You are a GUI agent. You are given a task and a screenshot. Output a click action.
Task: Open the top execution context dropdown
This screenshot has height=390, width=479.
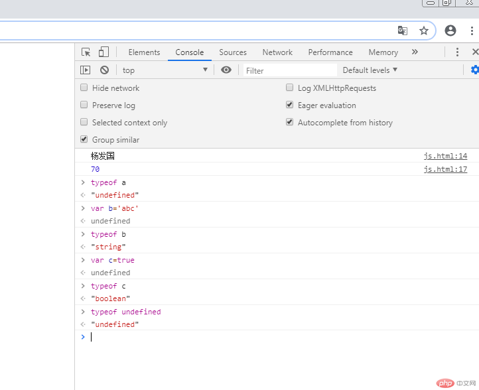165,70
